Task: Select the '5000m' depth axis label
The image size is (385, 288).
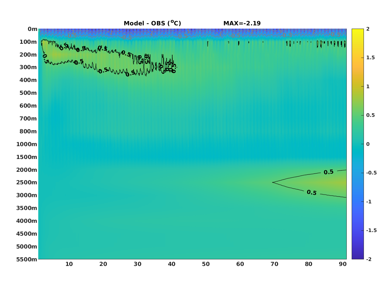Action: (27, 247)
